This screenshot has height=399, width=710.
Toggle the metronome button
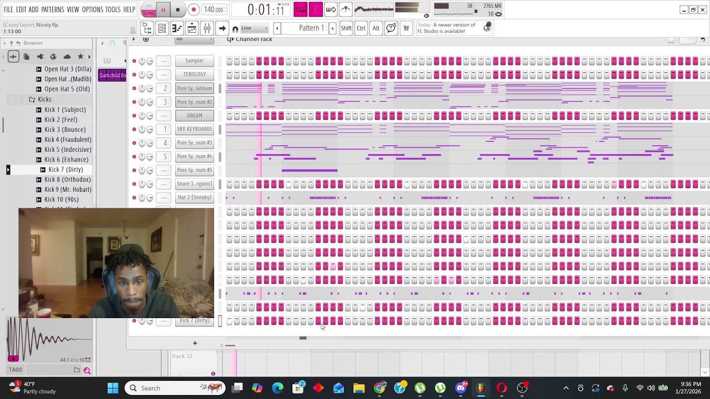346,9
